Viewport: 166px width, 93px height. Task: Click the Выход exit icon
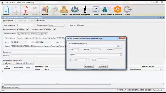point(128,10)
